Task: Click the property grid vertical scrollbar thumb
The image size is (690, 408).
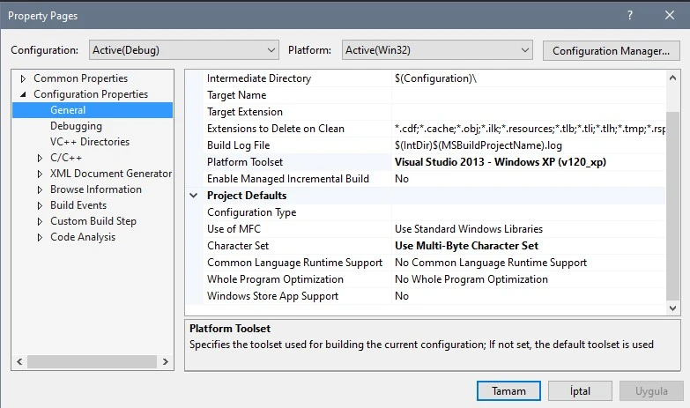Action: click(x=672, y=205)
